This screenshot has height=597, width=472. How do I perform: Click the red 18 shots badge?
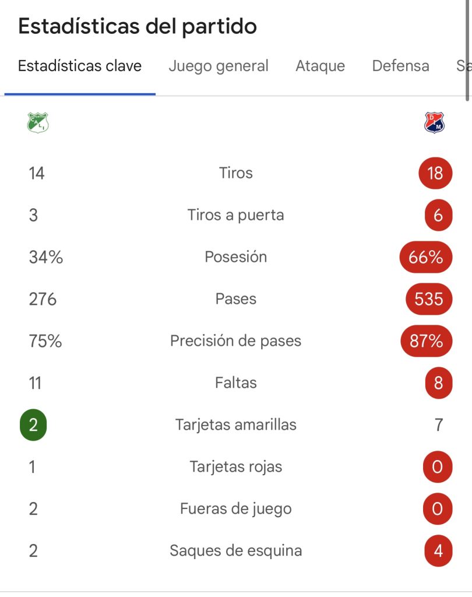[x=435, y=173]
